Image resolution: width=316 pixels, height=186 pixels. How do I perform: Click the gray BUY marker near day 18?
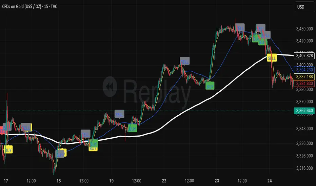(x=60, y=155)
